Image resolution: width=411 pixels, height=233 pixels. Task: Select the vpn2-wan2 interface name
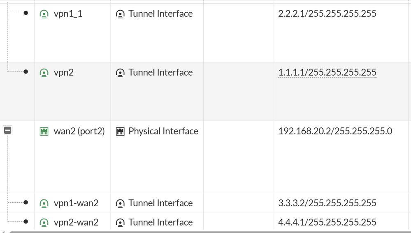tap(76, 223)
